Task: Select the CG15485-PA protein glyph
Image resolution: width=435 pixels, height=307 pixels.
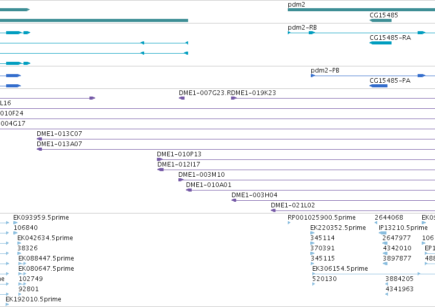Action: pos(378,86)
